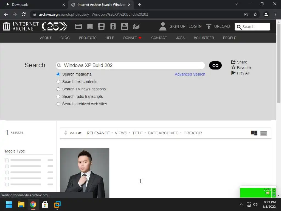The image size is (281, 211).
Task: Open tab search dropdown chevron
Action: (x=237, y=4)
